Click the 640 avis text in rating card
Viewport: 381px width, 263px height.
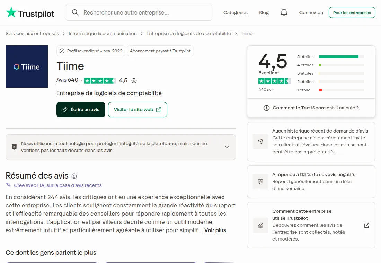tap(266, 90)
